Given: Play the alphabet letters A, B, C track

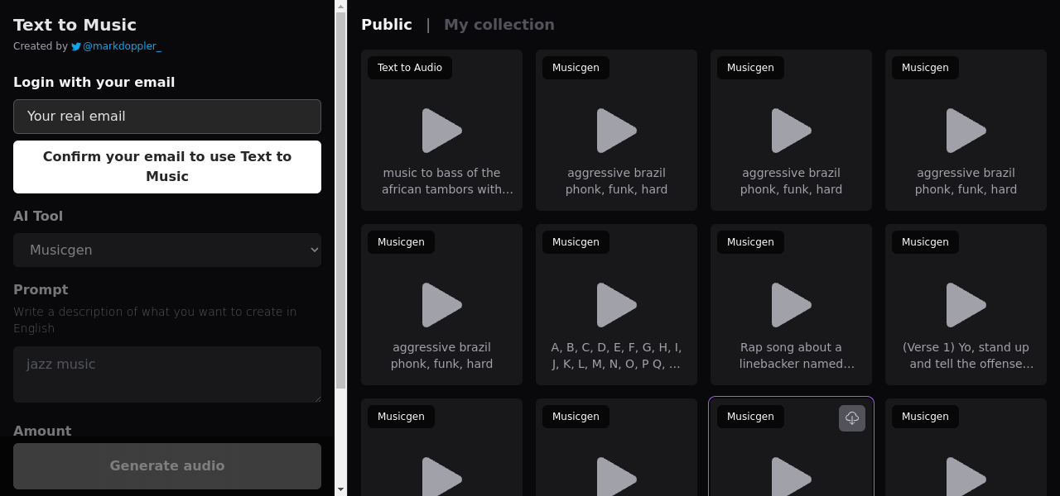Looking at the screenshot, I should click(616, 305).
